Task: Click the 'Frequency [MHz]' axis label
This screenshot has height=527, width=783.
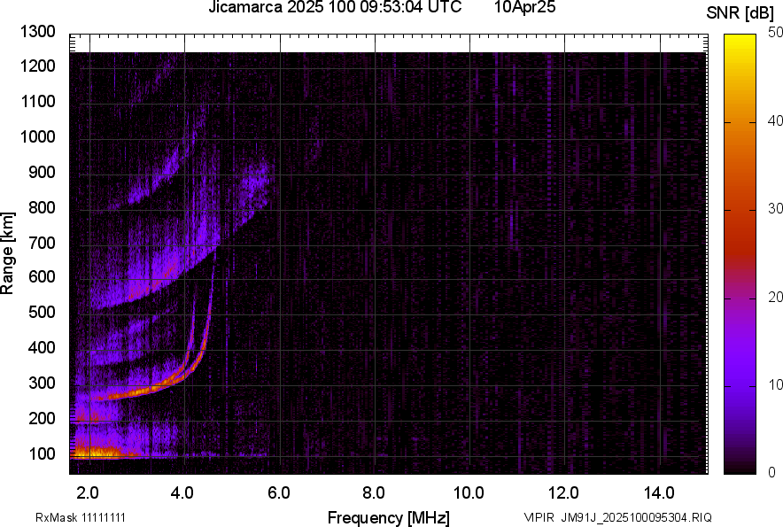Action: (389, 517)
